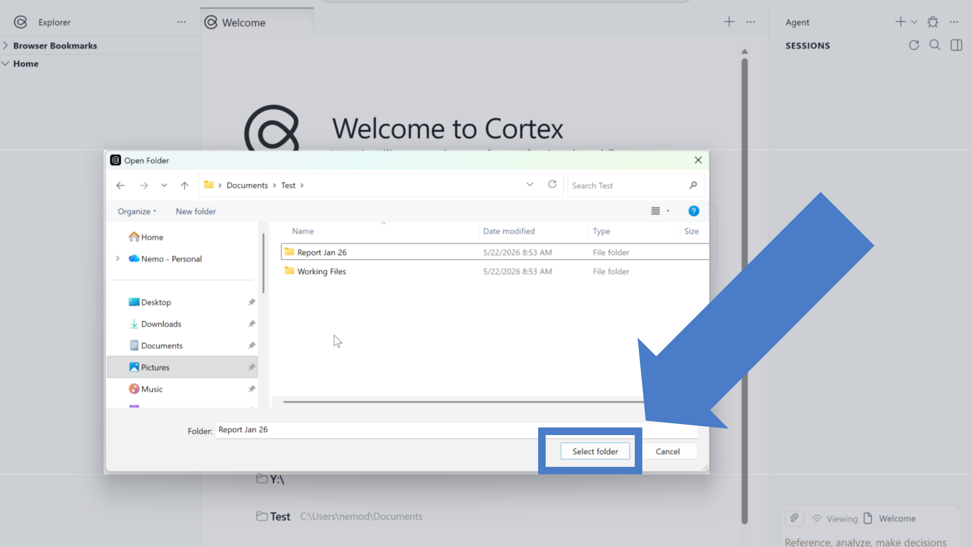
Task: Toggle Sessions split layout icon
Action: (x=956, y=45)
